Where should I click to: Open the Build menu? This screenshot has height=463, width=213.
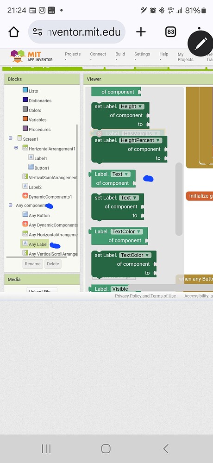pyautogui.click(x=120, y=56)
